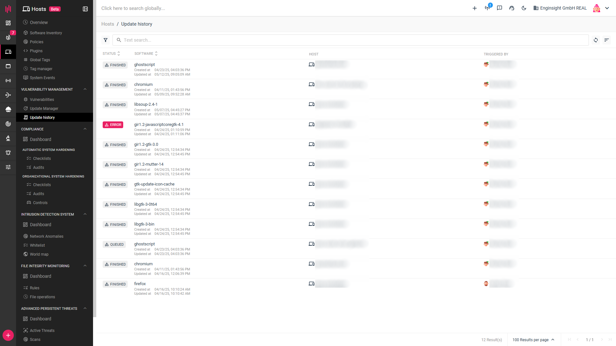Image resolution: width=616 pixels, height=346 pixels.
Task: Open the notifications antenna icon
Action: click(487, 8)
